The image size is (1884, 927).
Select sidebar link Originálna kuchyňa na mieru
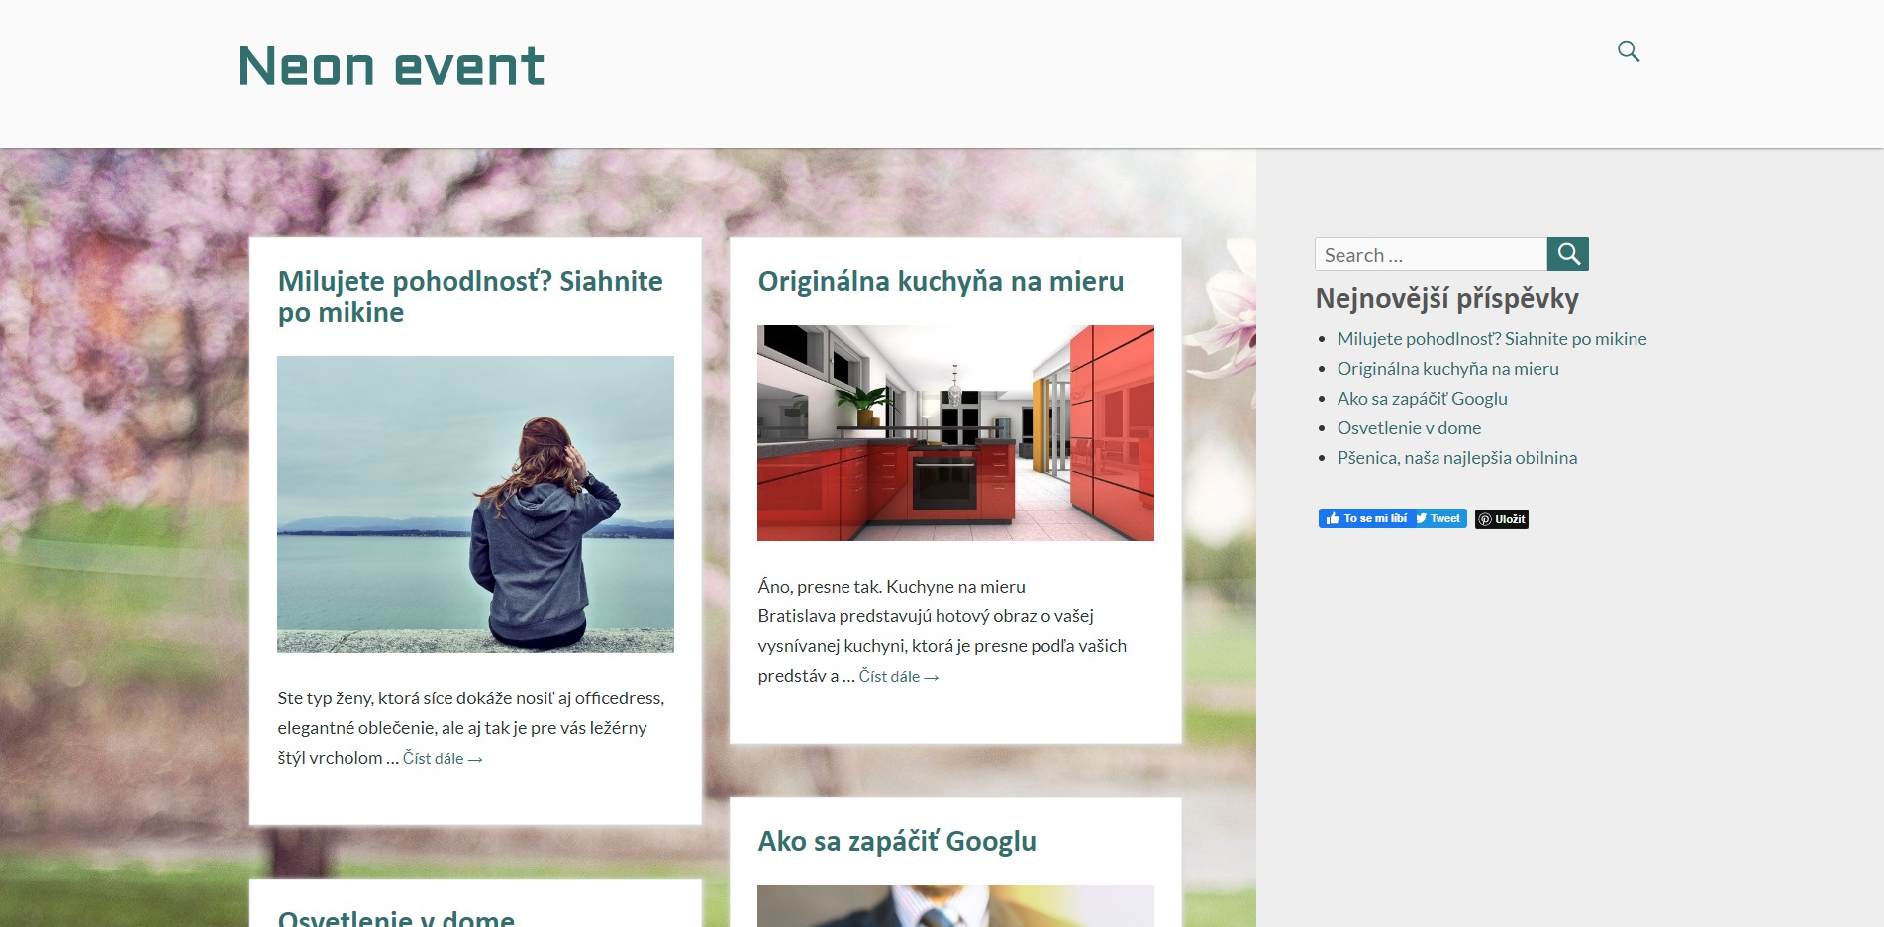[1448, 369]
